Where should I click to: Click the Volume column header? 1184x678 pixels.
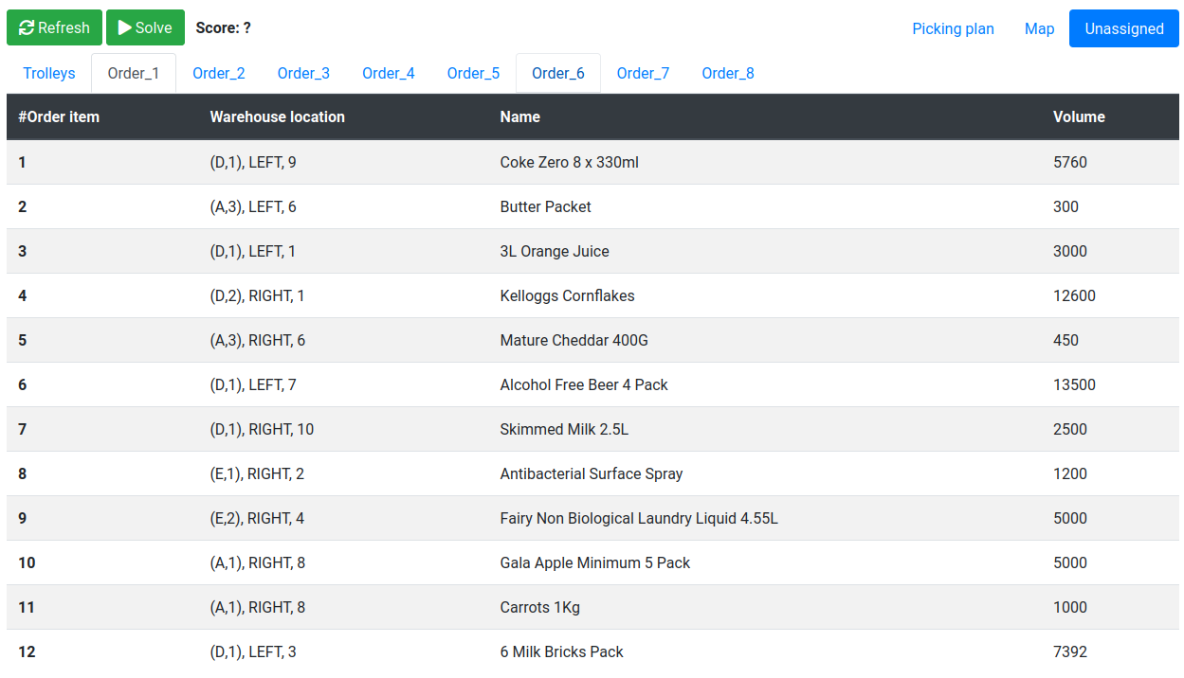pos(1079,117)
